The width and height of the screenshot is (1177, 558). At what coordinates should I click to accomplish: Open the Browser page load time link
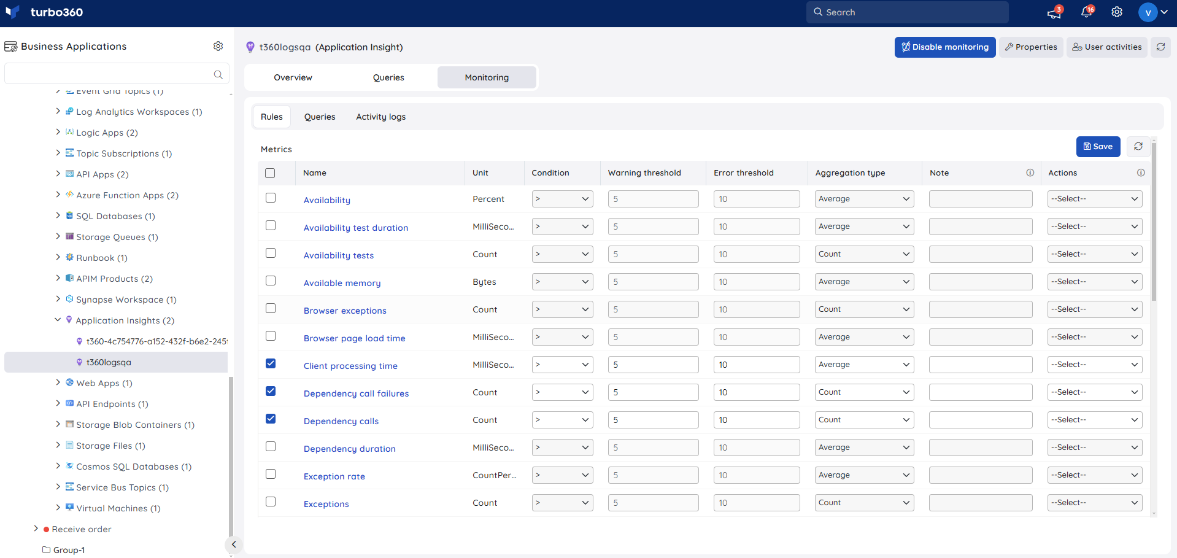(x=354, y=338)
